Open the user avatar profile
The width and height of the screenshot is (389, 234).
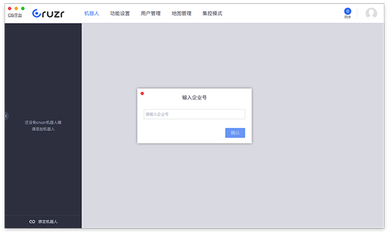pyautogui.click(x=371, y=13)
